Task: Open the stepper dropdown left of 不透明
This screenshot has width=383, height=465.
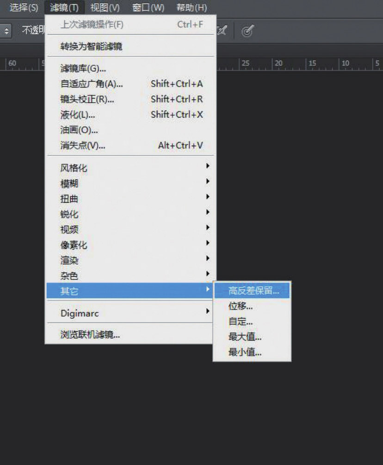Action: point(6,31)
